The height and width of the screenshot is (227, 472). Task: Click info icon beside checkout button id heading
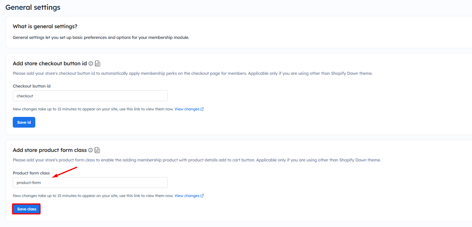(x=91, y=64)
